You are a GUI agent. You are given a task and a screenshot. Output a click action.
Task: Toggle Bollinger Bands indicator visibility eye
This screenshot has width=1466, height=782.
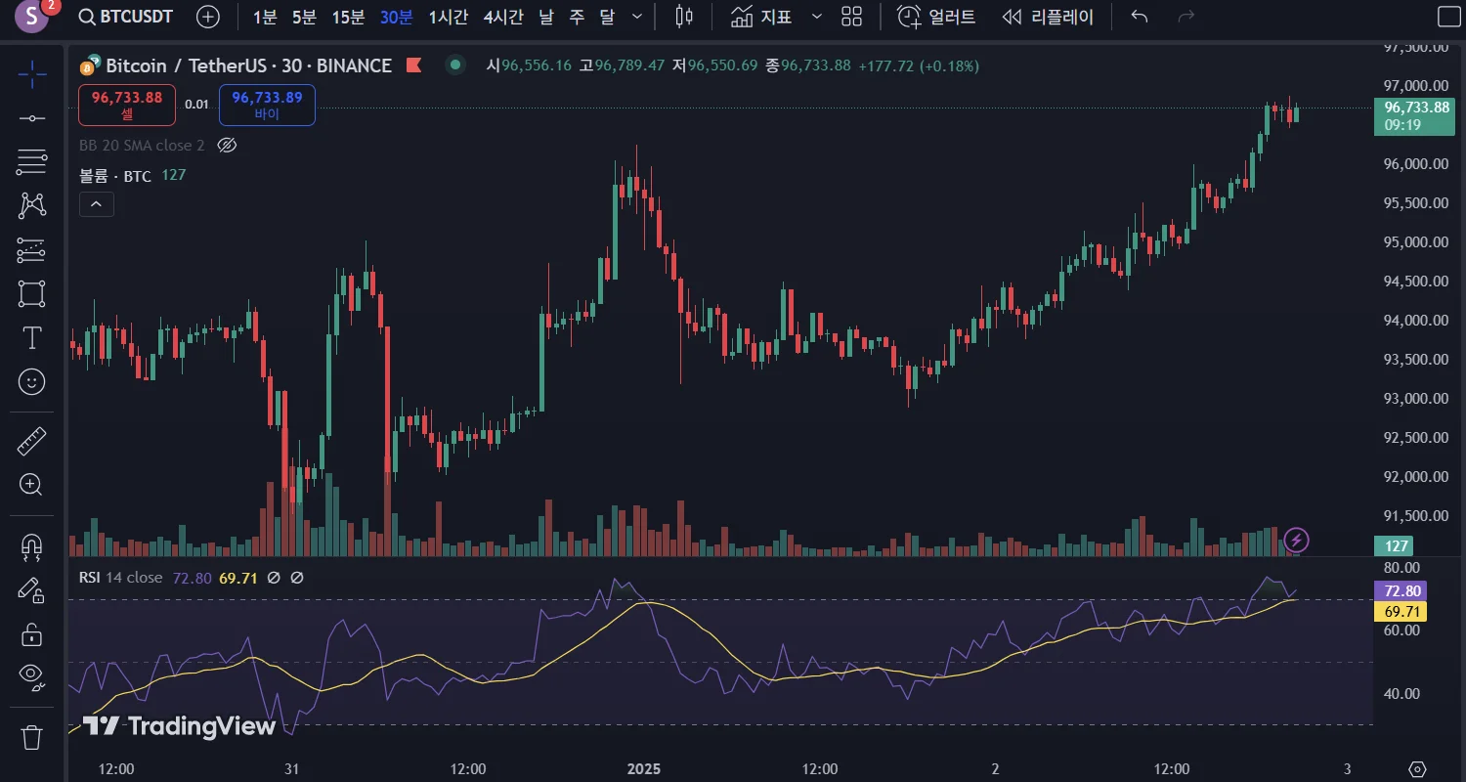pyautogui.click(x=227, y=145)
